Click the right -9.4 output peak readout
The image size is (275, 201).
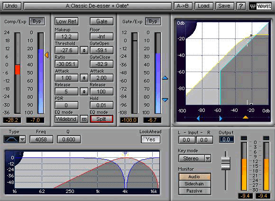coord(263,196)
